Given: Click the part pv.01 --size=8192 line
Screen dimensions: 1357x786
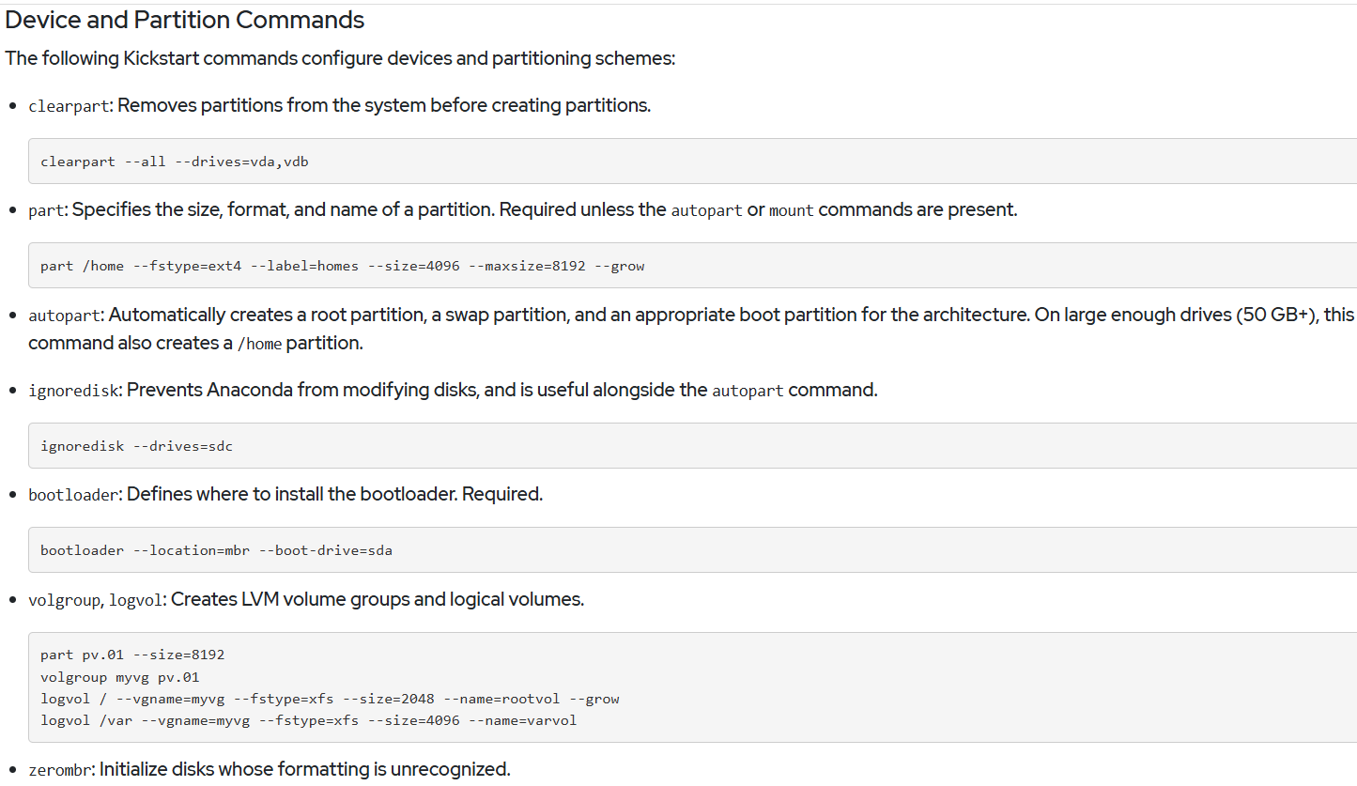Looking at the screenshot, I should pyautogui.click(x=132, y=655).
